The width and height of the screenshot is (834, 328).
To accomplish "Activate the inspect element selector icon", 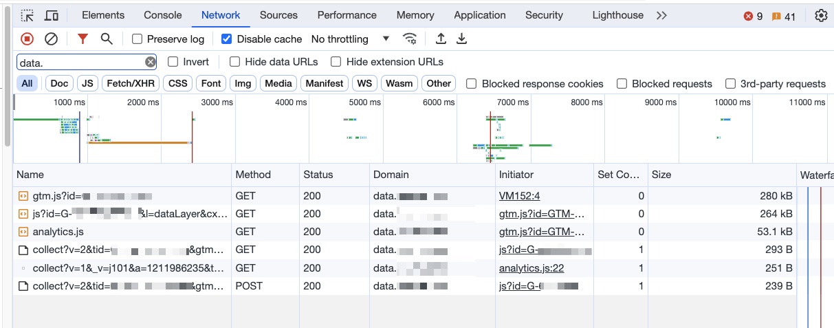I will point(28,15).
